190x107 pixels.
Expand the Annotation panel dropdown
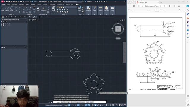[43, 14]
